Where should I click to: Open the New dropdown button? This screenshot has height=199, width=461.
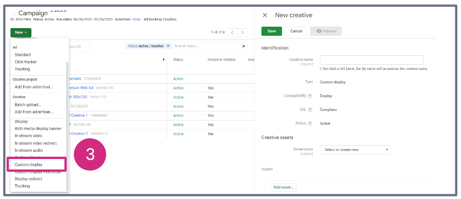[20, 32]
